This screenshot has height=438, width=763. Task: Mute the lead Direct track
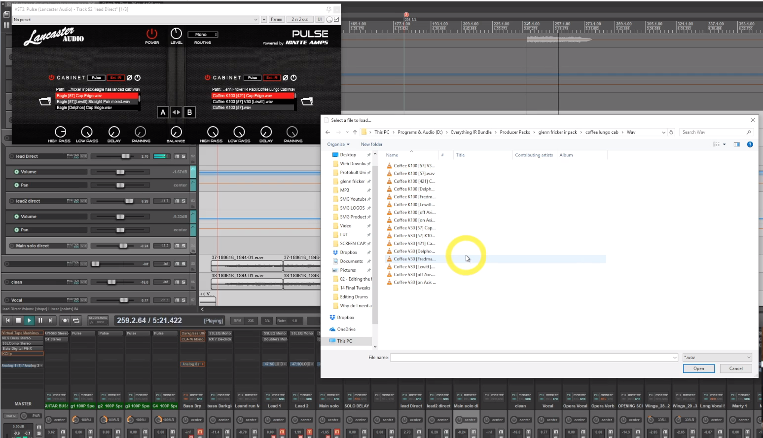(177, 156)
